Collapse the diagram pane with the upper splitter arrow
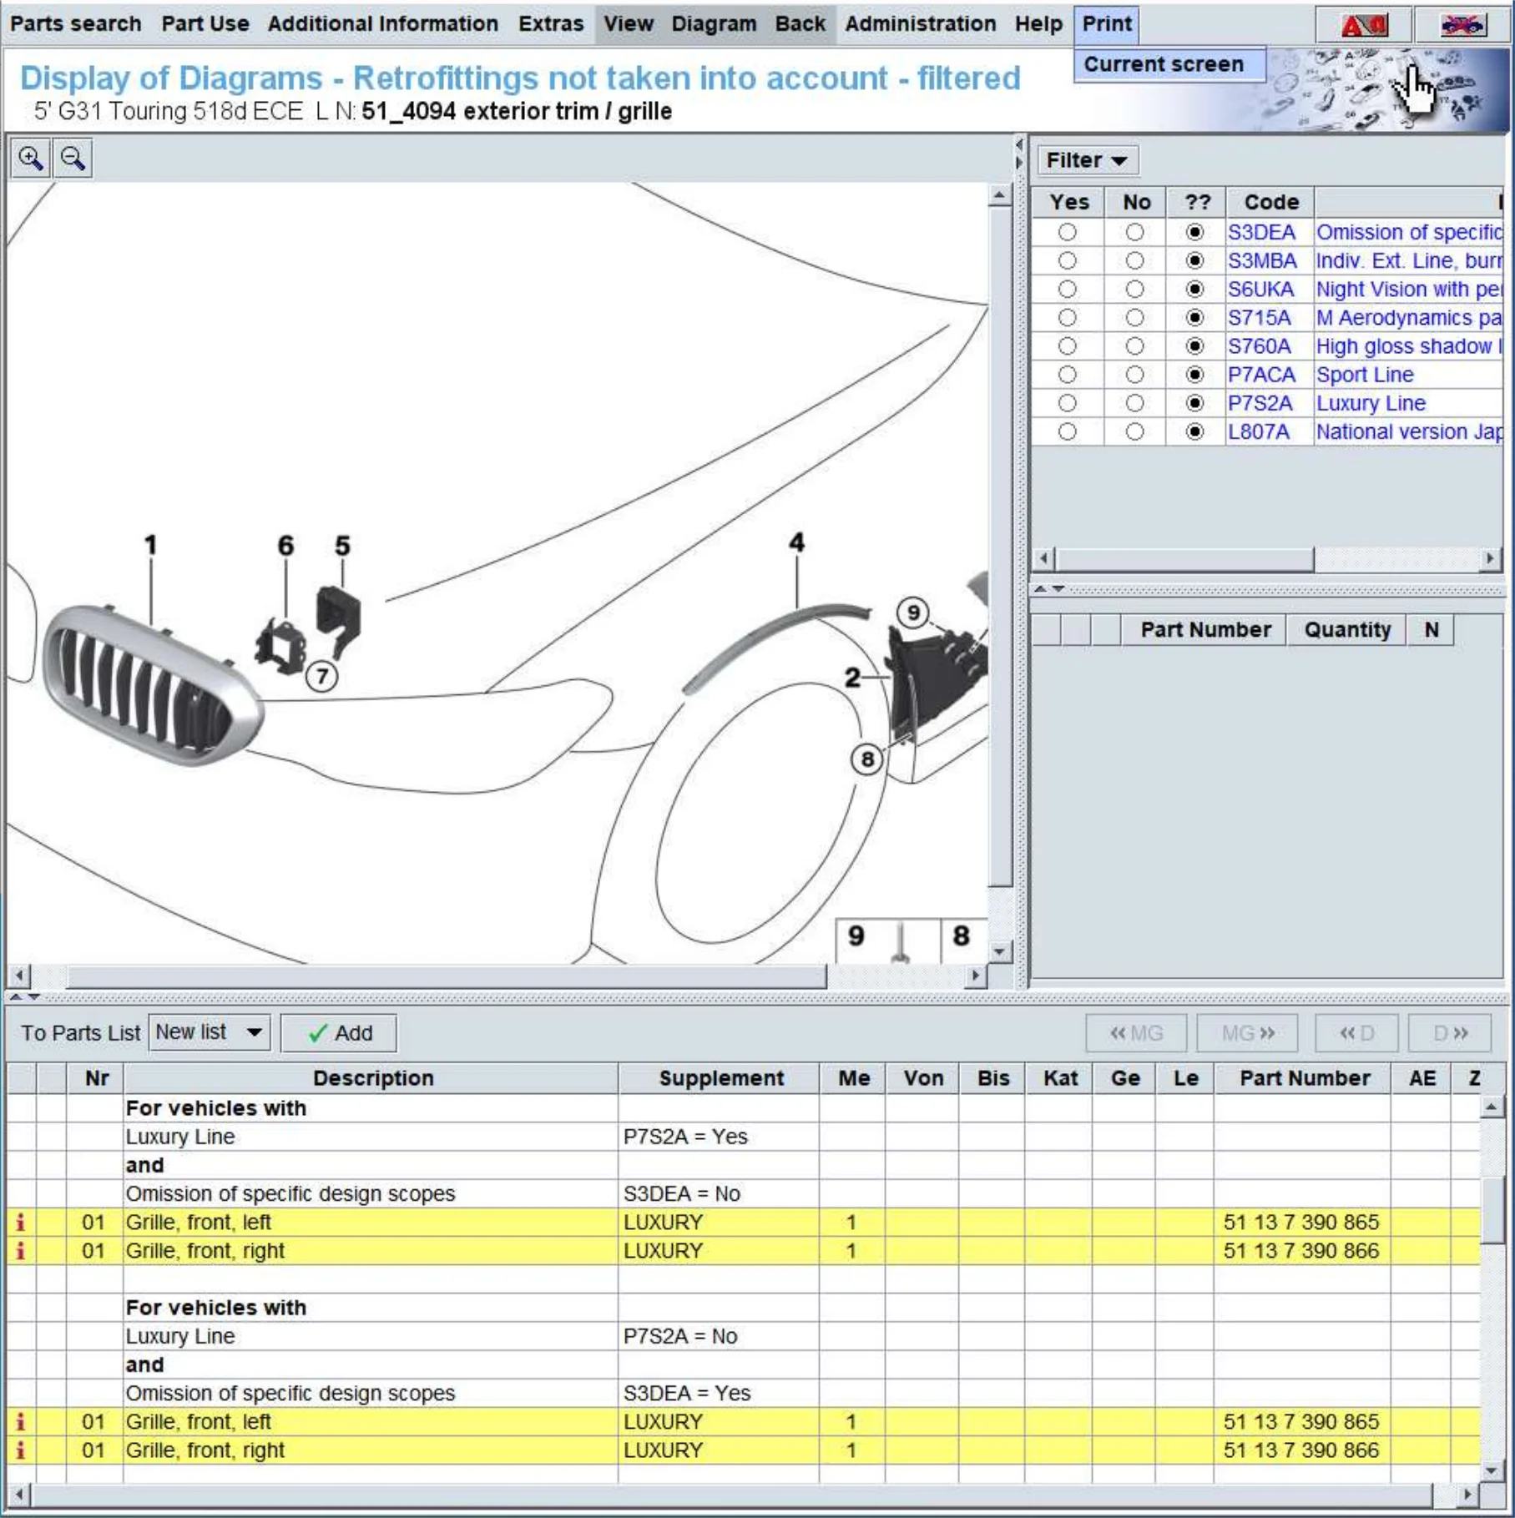This screenshot has width=1515, height=1518. [x=1019, y=145]
